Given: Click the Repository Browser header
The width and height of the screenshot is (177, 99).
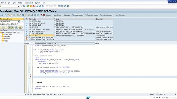Looking at the screenshot, I should pos(12,19).
